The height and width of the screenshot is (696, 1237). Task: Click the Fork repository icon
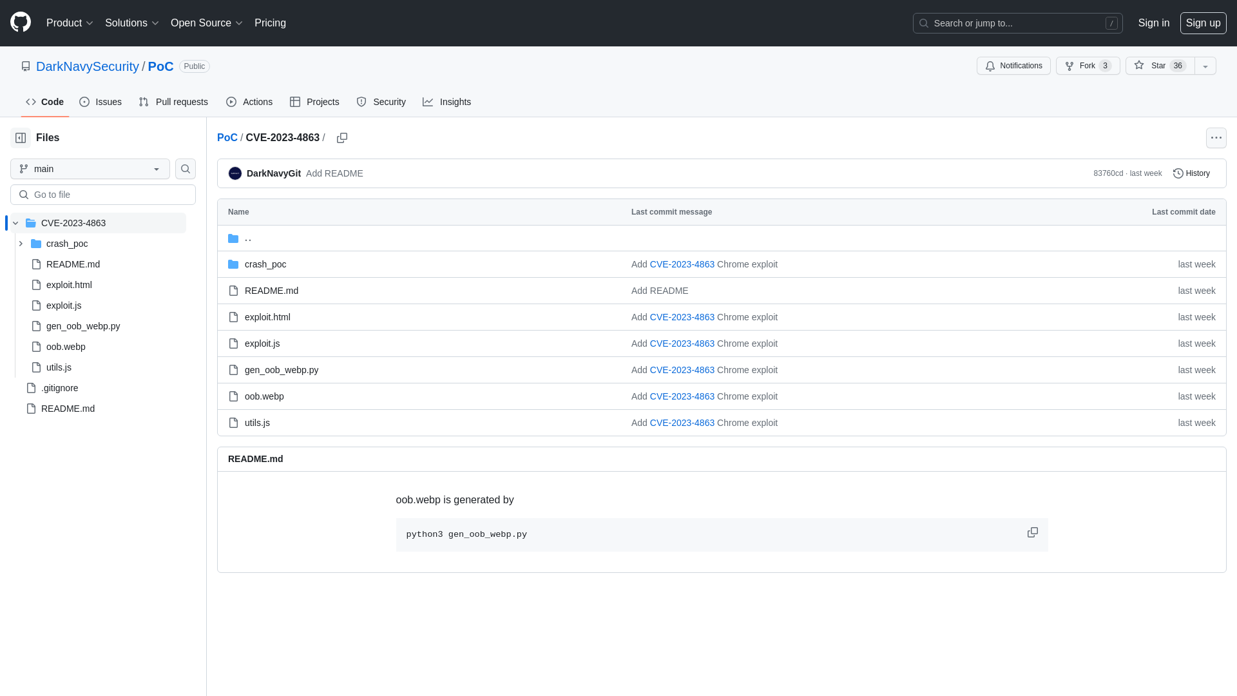point(1069,66)
